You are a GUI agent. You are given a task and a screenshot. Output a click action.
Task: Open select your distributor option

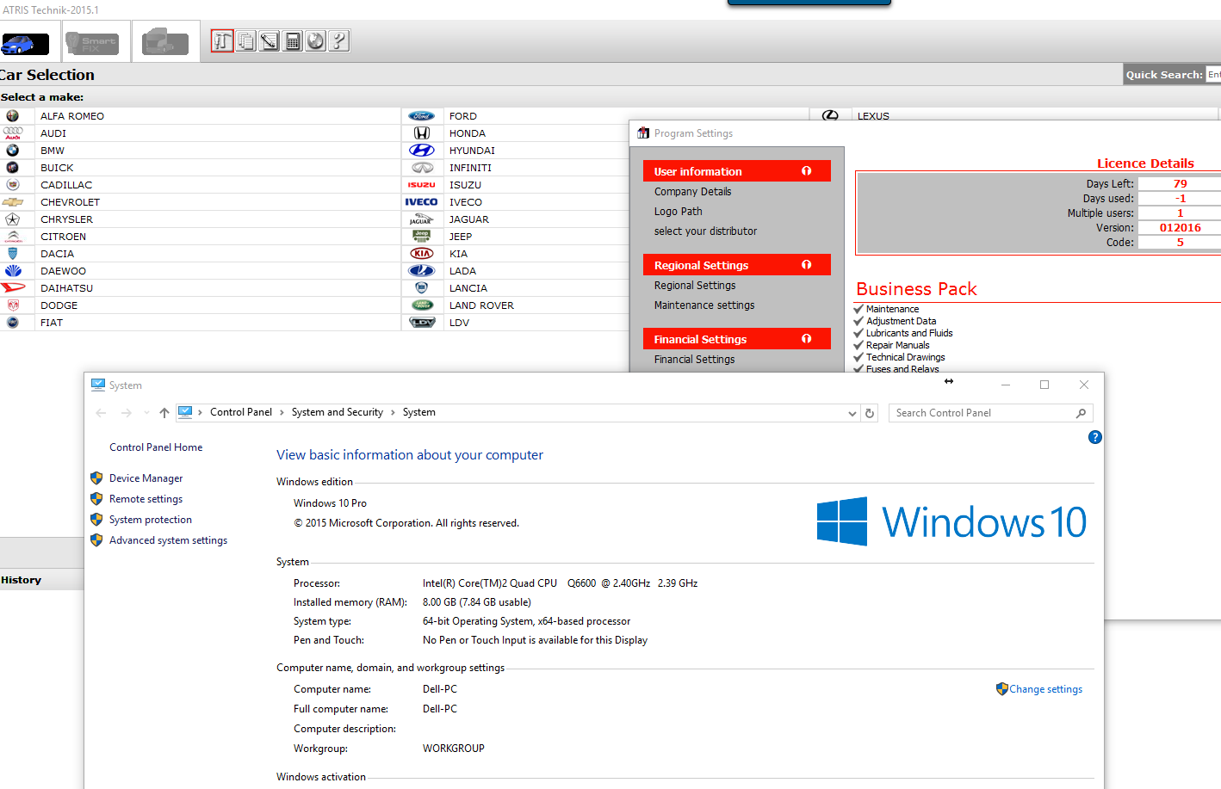[705, 231]
